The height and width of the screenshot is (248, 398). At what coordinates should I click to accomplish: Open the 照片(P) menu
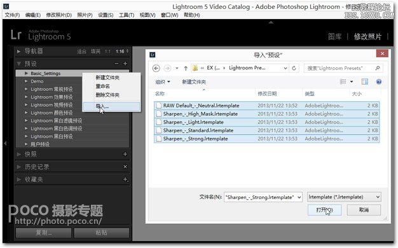[x=85, y=15]
